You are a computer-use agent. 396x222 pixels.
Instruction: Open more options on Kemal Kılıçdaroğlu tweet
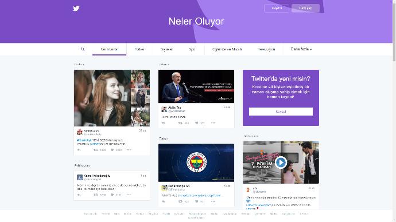click(129, 195)
